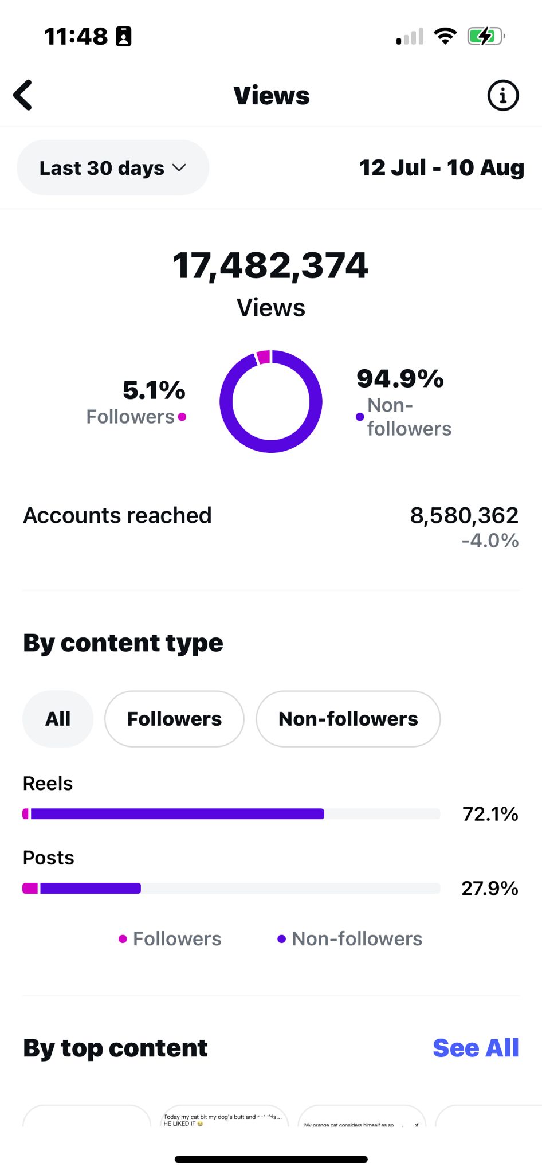Tap the pink Followers legend dot under the bars

[x=123, y=938]
